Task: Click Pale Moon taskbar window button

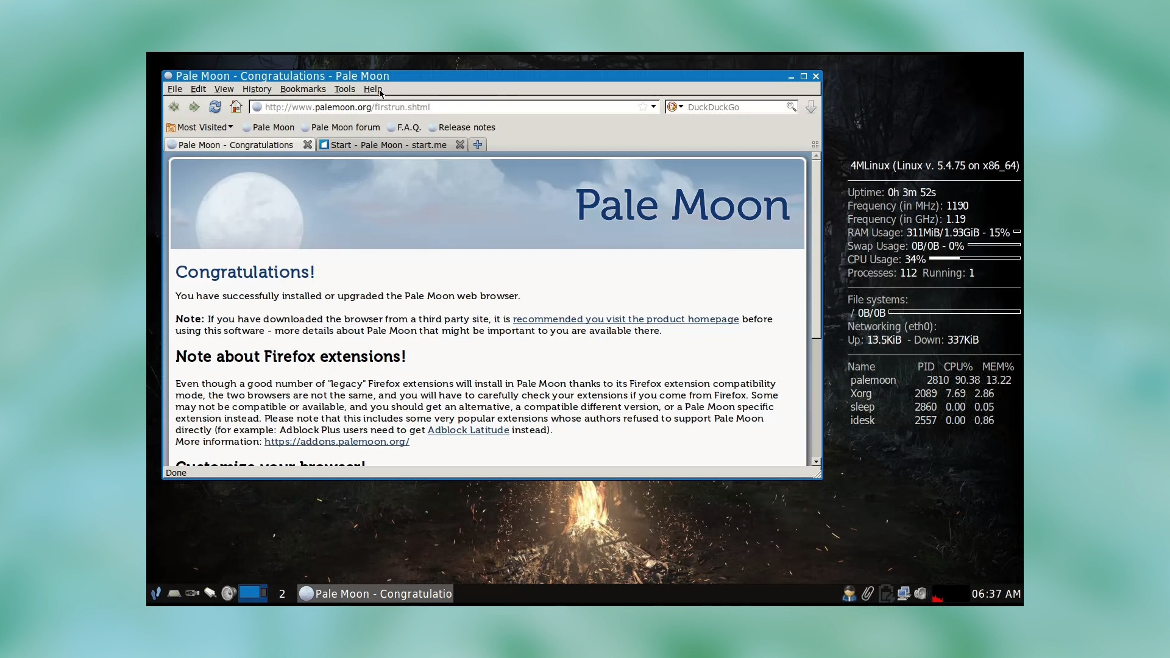Action: pyautogui.click(x=375, y=593)
